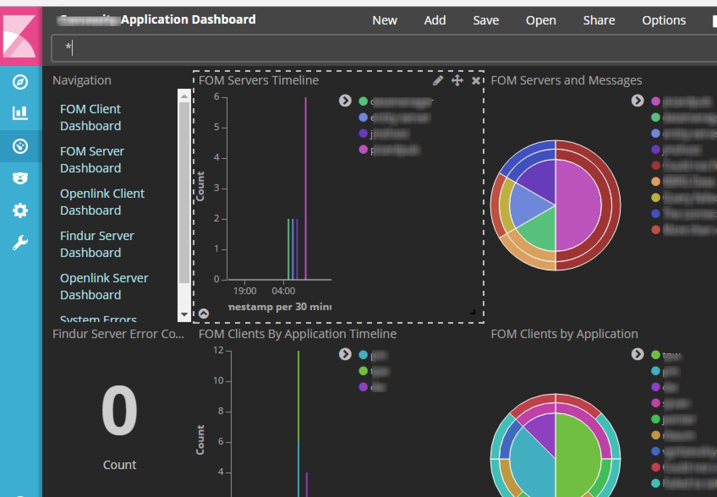Click the 'Findur Server Error Co...' panel title
Screen dimensions: 717x497
click(118, 334)
